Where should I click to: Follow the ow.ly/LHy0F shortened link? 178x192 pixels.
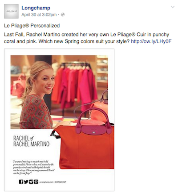pyautogui.click(x=151, y=41)
